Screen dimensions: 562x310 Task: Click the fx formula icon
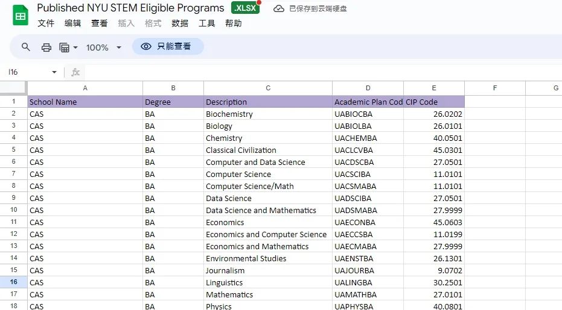click(x=75, y=72)
